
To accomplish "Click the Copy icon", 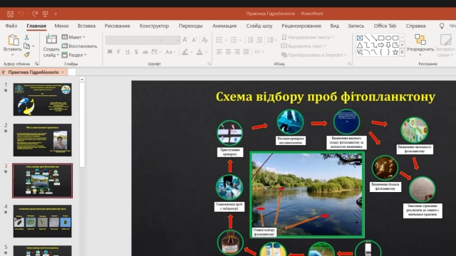I will [x=27, y=46].
